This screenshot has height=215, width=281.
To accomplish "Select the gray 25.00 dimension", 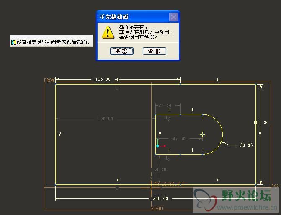I will [165, 106].
